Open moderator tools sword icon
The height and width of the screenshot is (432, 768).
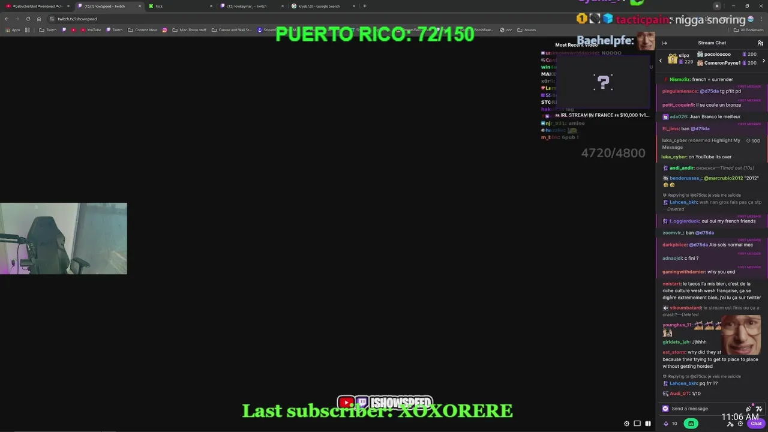(730, 424)
